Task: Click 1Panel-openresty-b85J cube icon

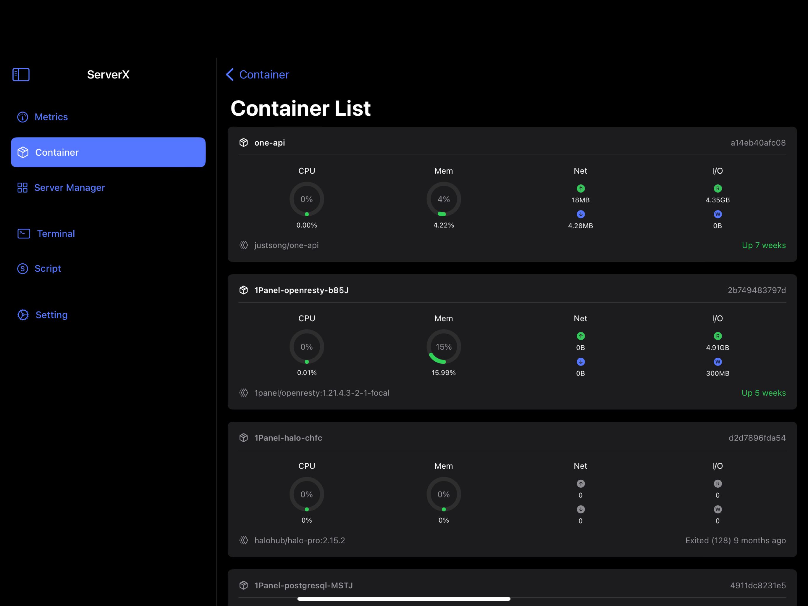Action: pyautogui.click(x=244, y=290)
